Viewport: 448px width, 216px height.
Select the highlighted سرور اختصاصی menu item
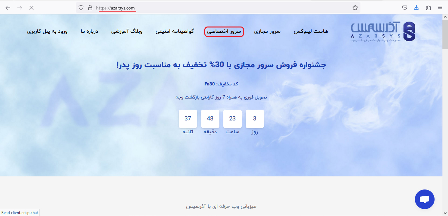224,31
